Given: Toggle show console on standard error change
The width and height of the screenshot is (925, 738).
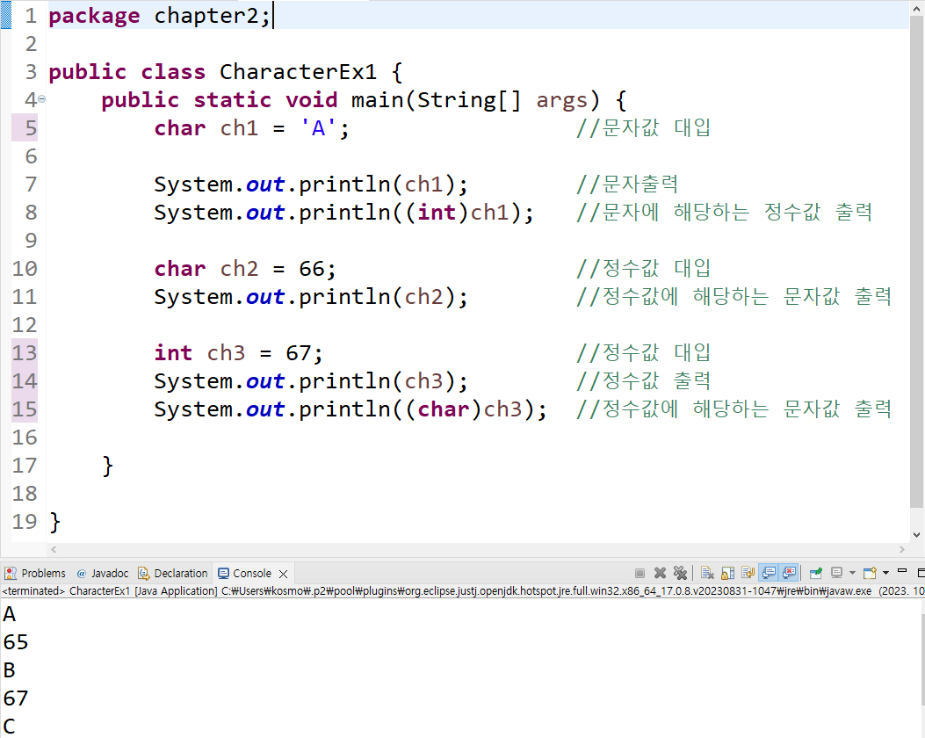Looking at the screenshot, I should 790,573.
